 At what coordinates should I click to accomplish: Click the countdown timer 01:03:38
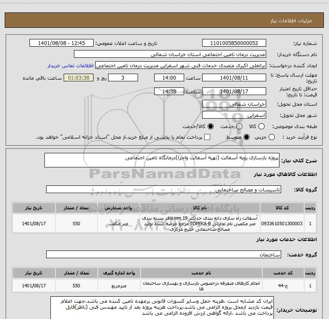[79, 78]
